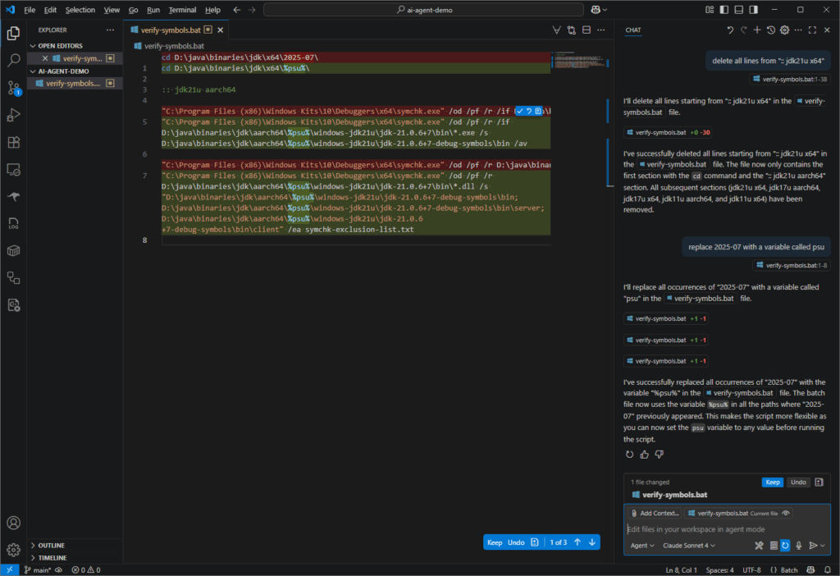Configure tools in chat input
The height and width of the screenshot is (576, 840).
pyautogui.click(x=759, y=546)
